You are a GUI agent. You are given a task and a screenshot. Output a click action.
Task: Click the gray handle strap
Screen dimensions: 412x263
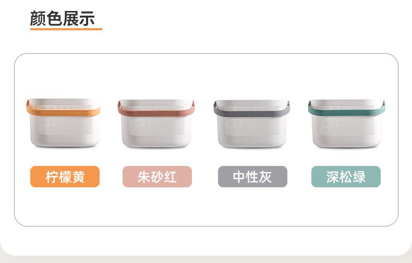pyautogui.click(x=252, y=113)
